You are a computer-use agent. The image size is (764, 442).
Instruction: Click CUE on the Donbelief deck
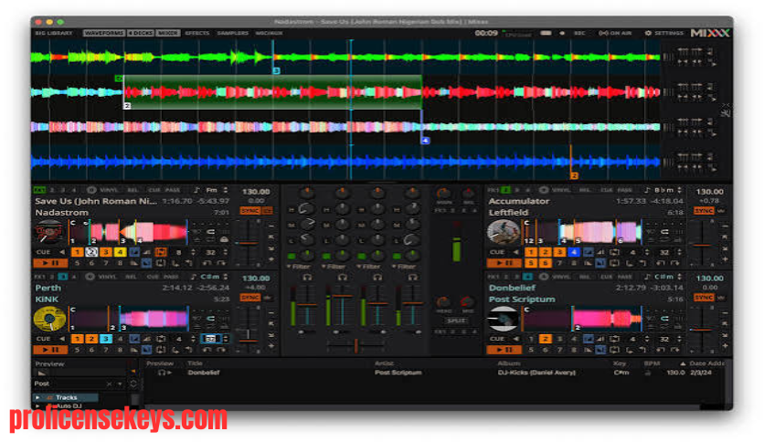coord(497,339)
